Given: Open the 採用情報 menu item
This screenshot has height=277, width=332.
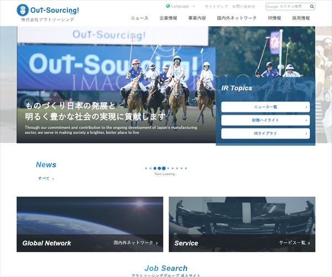Looking at the screenshot, I should [x=301, y=18].
